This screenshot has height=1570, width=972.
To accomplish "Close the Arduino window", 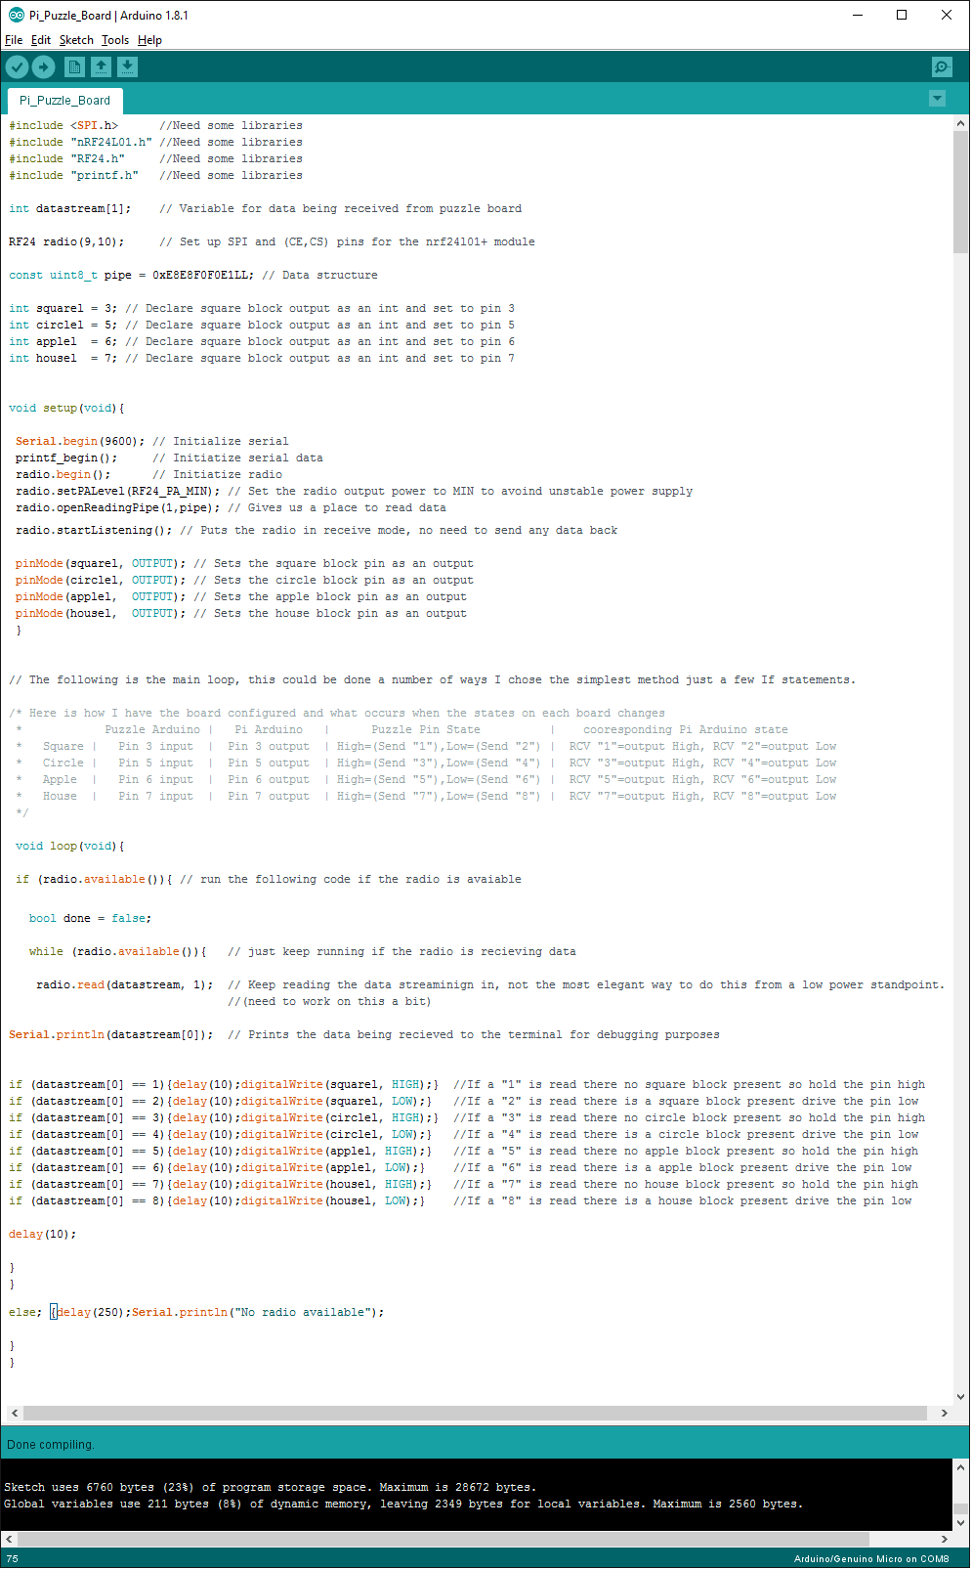I will click(947, 15).
